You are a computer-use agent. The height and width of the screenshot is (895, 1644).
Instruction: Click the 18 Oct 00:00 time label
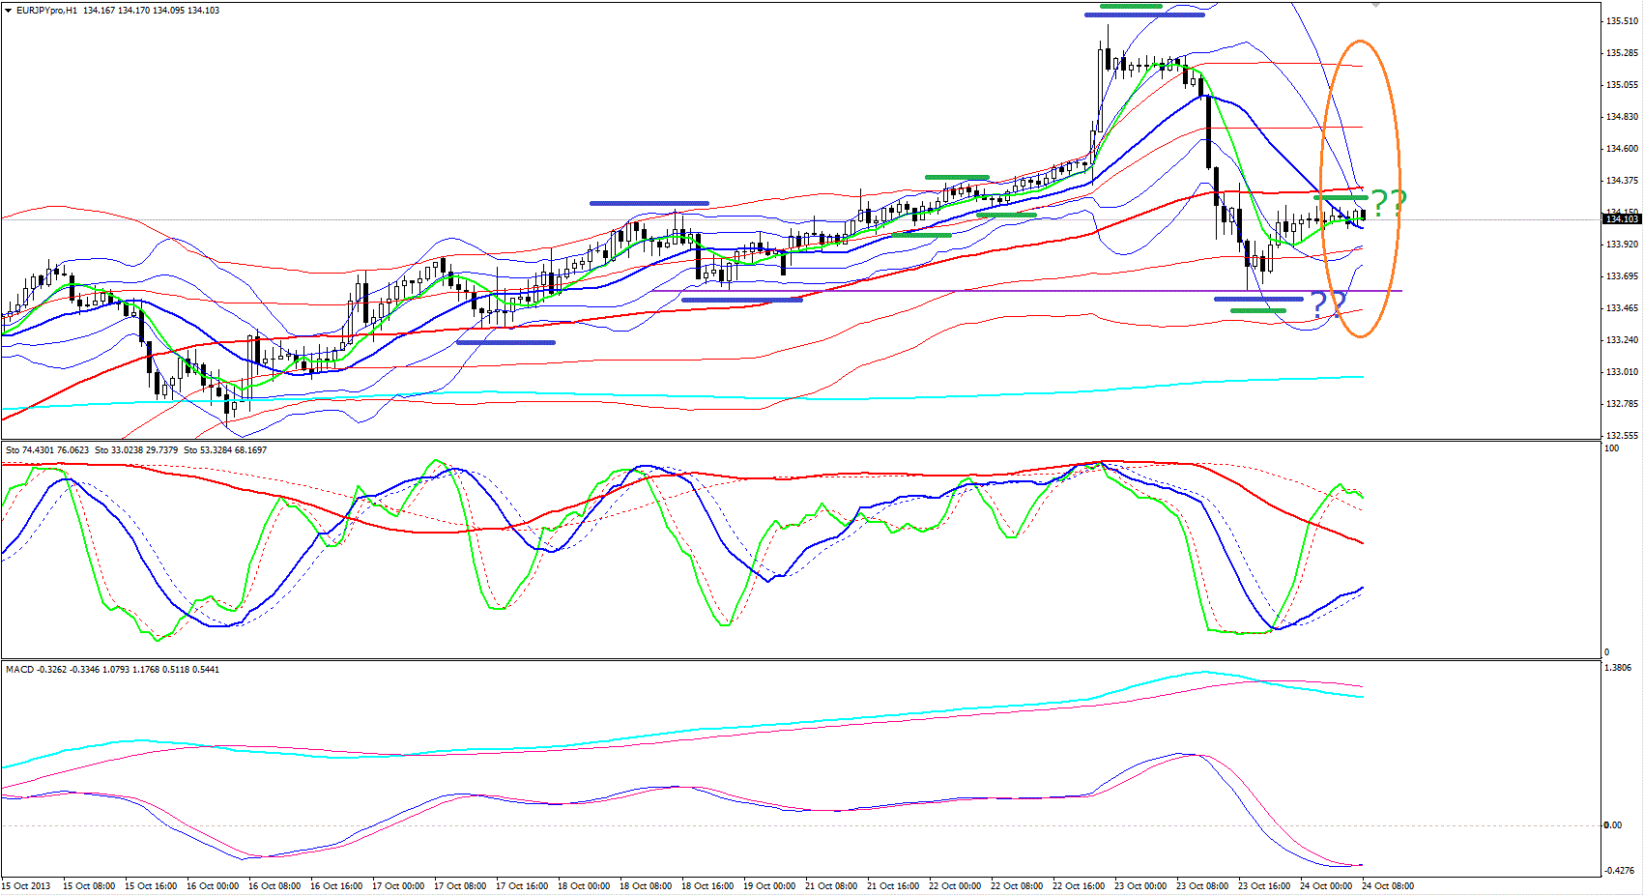coord(584,885)
